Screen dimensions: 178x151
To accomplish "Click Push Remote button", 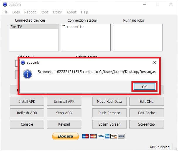I will coord(109,113).
